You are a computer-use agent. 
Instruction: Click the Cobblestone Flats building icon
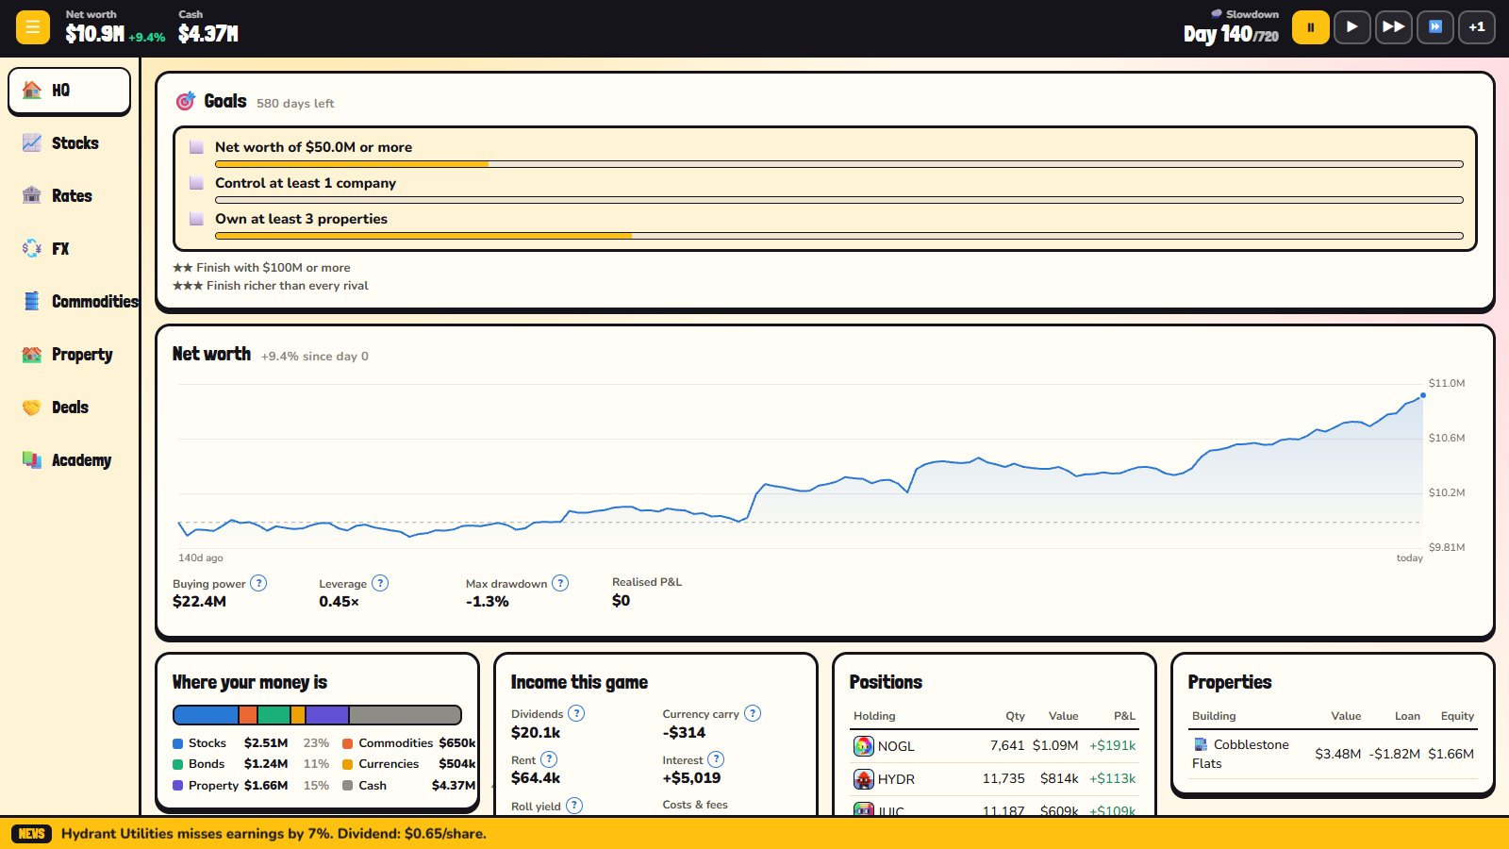point(1201,744)
